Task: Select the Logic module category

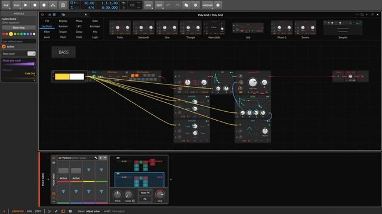Action: (95, 37)
